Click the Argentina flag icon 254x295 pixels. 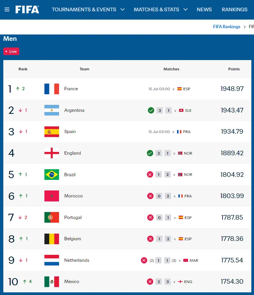[x=52, y=110]
